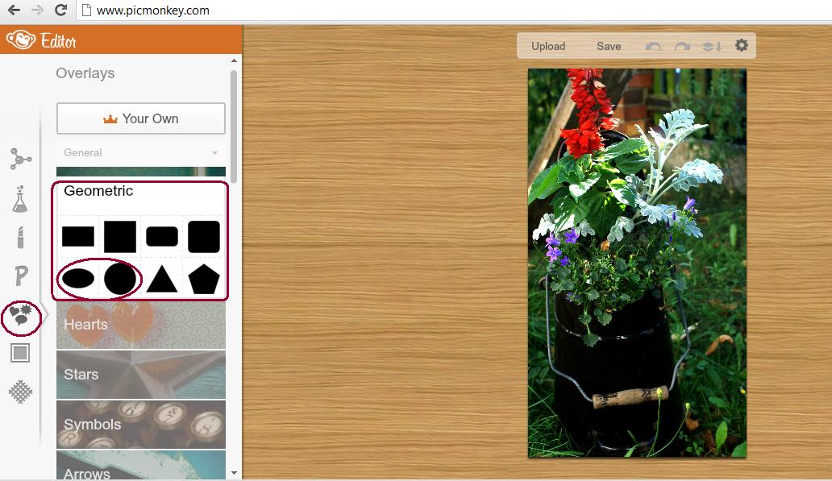The image size is (832, 481).
Task: Add the ellipse overlay shape
Action: point(78,279)
